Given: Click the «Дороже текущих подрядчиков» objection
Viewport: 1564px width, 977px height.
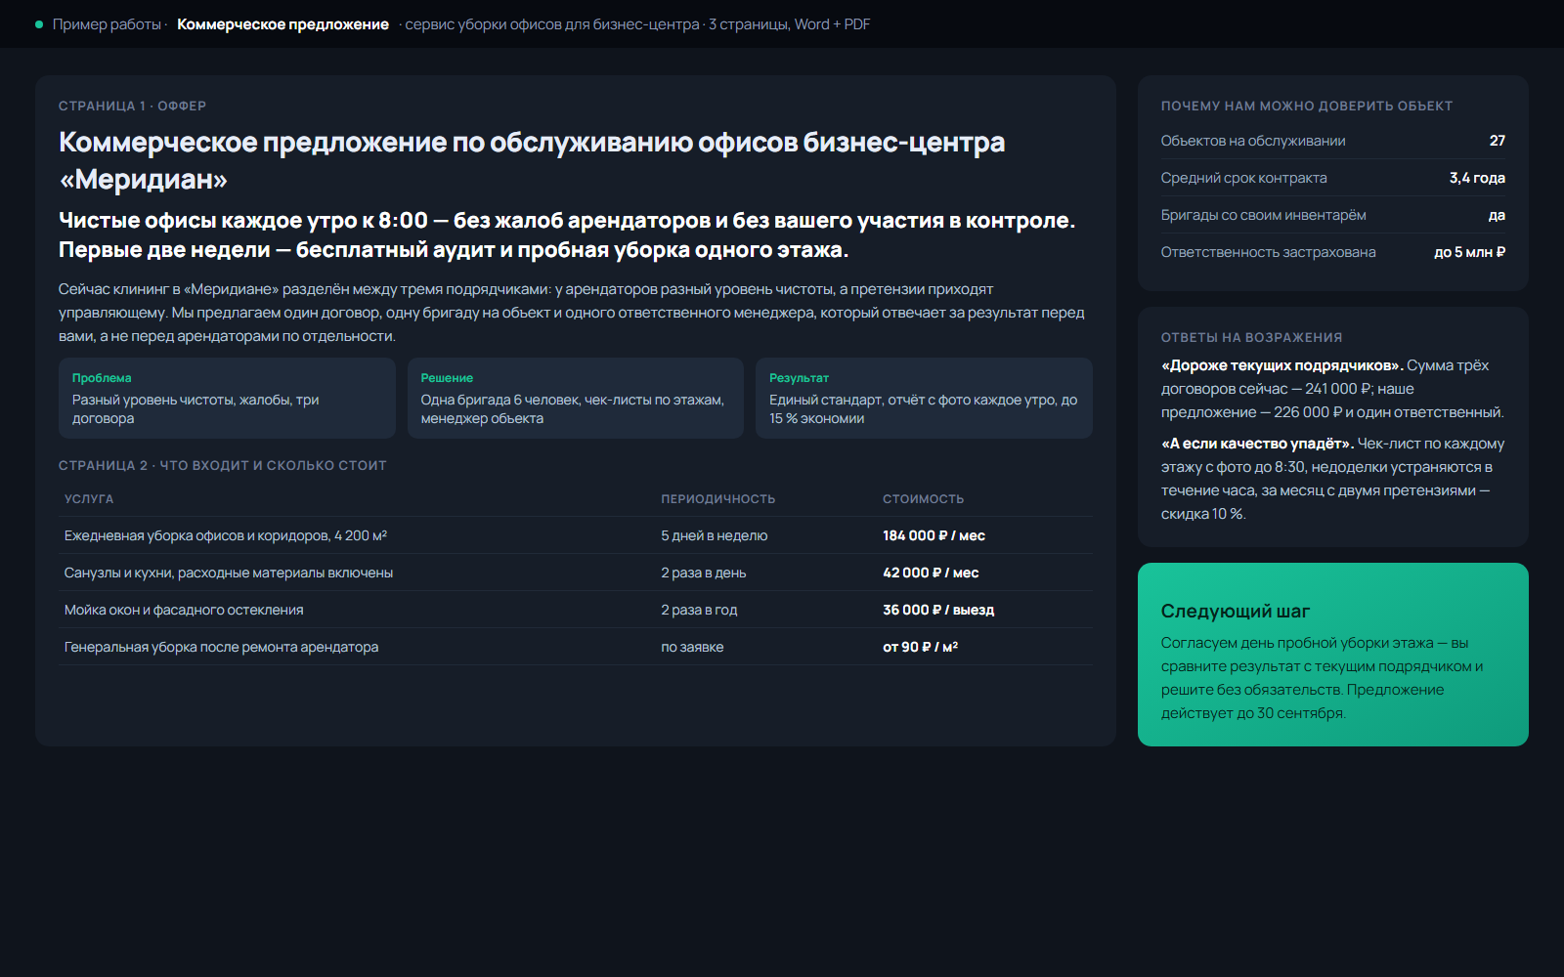Looking at the screenshot, I should (x=1333, y=389).
